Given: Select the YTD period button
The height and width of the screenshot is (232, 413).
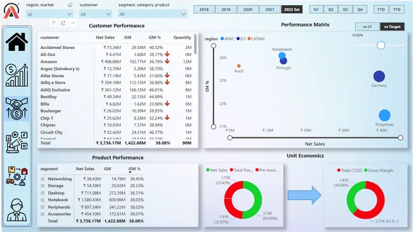Looking at the screenshot, I should pos(381,10).
